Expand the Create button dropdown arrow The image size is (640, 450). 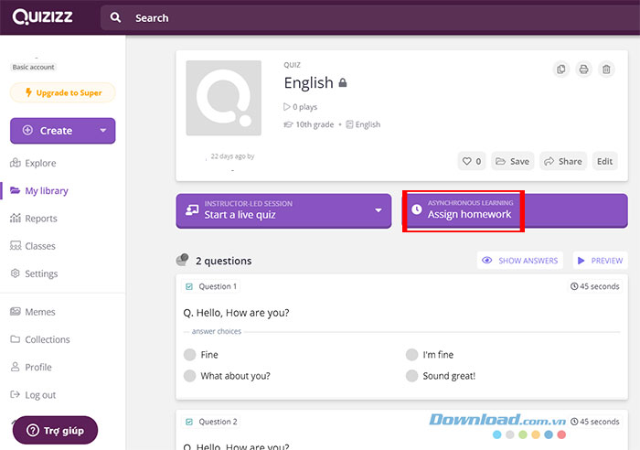[x=102, y=131]
